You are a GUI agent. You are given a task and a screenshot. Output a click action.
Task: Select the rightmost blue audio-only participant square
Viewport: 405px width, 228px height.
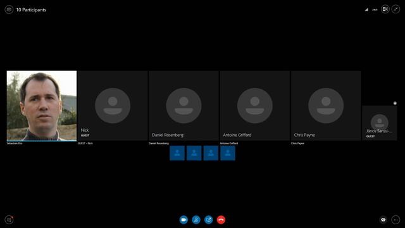click(x=228, y=153)
